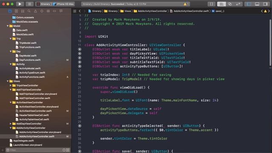Show the find navigator tab
This screenshot has height=153, width=272.
(x=29, y=11)
